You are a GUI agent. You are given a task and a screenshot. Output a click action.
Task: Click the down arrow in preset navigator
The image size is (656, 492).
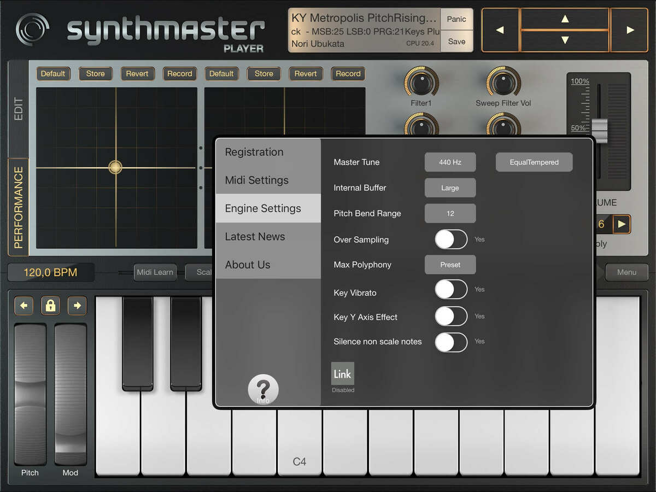(565, 40)
